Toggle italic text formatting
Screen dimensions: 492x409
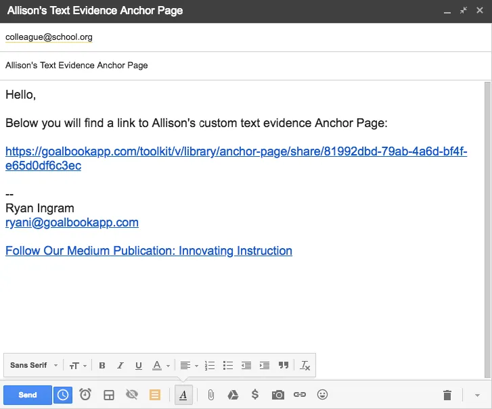pos(120,366)
